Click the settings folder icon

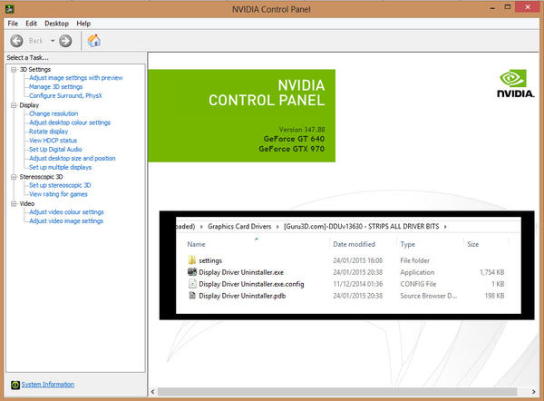(192, 260)
